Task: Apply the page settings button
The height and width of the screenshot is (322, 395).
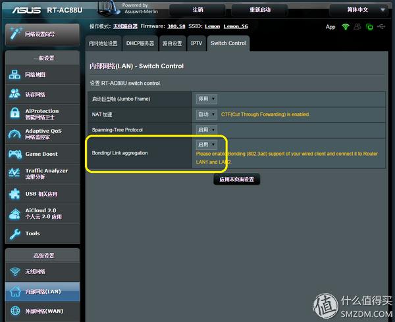Action: pos(236,179)
